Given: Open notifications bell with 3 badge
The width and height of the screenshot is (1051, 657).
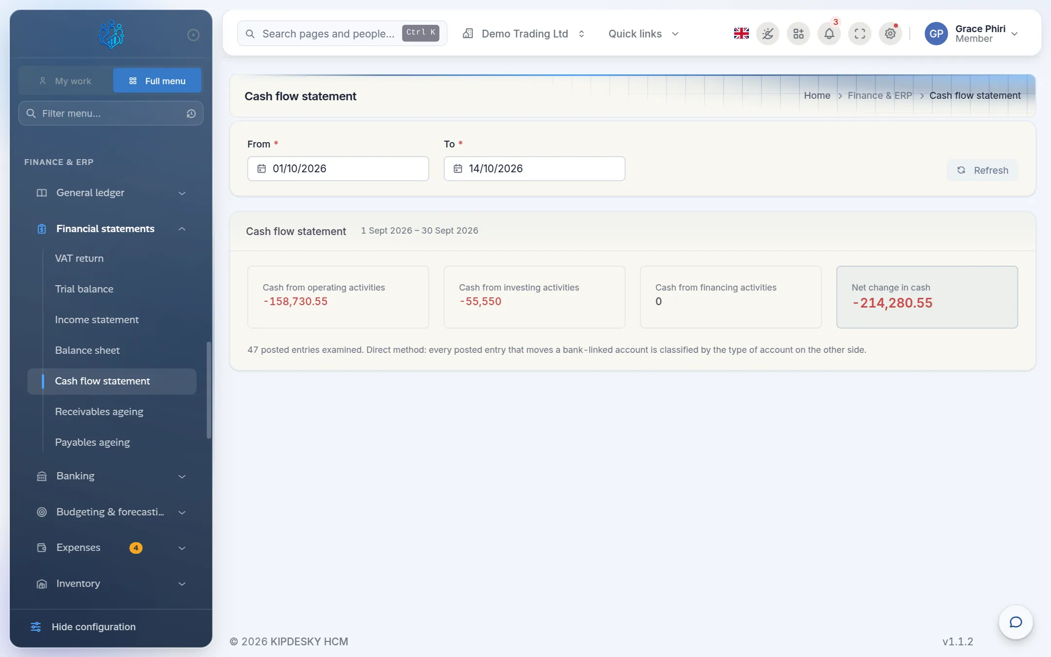Looking at the screenshot, I should pyautogui.click(x=829, y=34).
